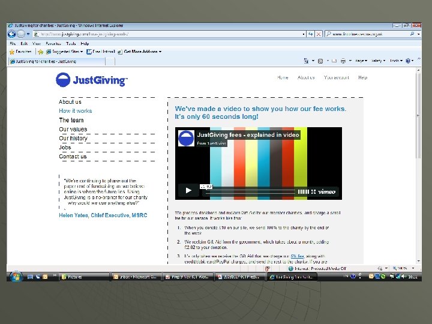Image resolution: width=432 pixels, height=324 pixels.
Task: Click the RSS feeds icon
Action: click(x=320, y=61)
